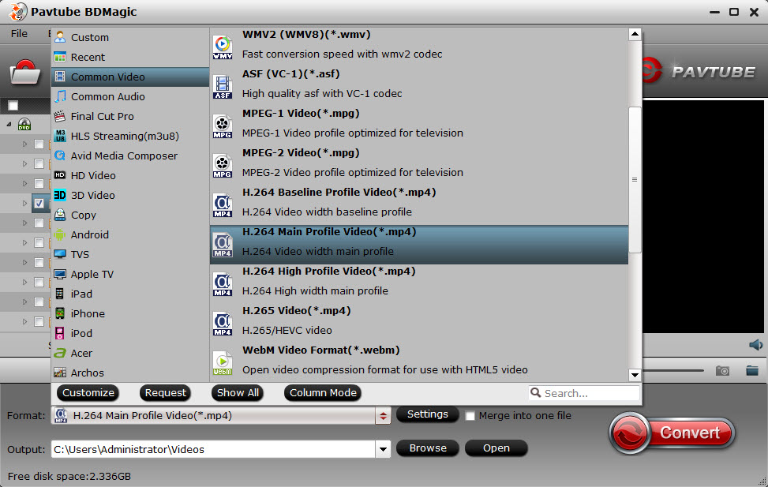Take a snapshot with the camera icon

[722, 370]
